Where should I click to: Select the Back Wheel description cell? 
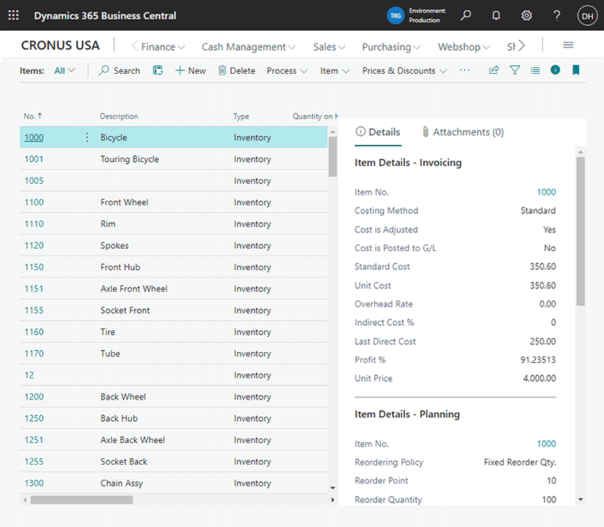[123, 397]
